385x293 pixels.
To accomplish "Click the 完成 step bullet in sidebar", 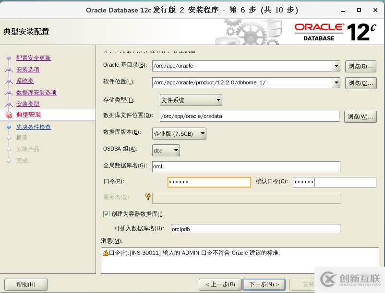I will click(x=9, y=161).
